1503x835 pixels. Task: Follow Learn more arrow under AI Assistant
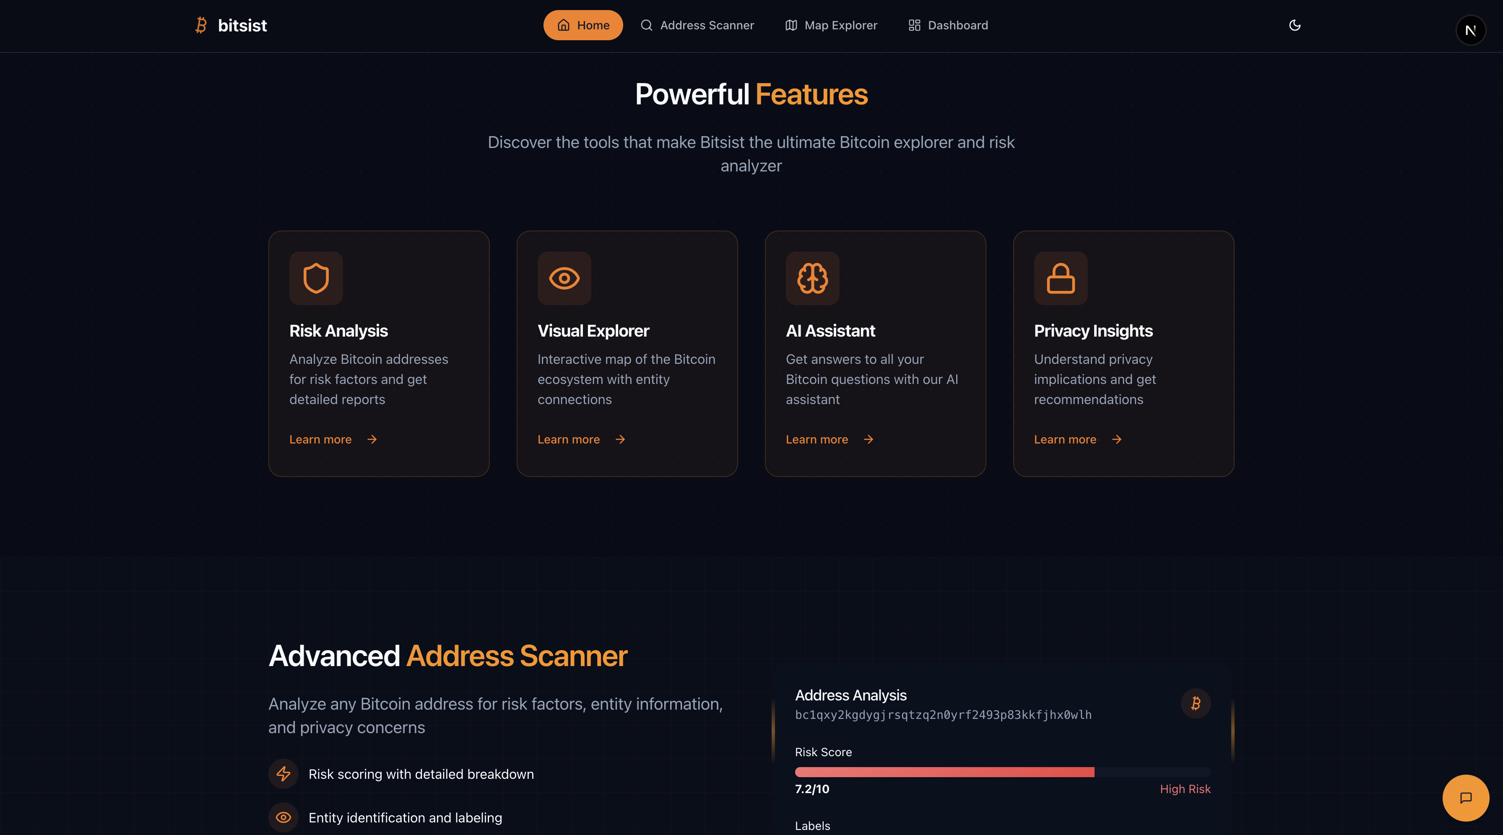tap(868, 440)
